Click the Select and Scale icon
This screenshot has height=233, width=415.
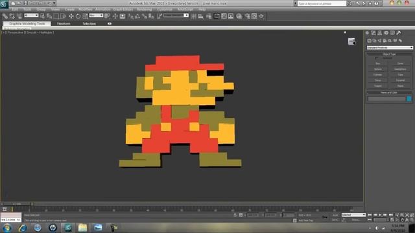coord(85,16)
